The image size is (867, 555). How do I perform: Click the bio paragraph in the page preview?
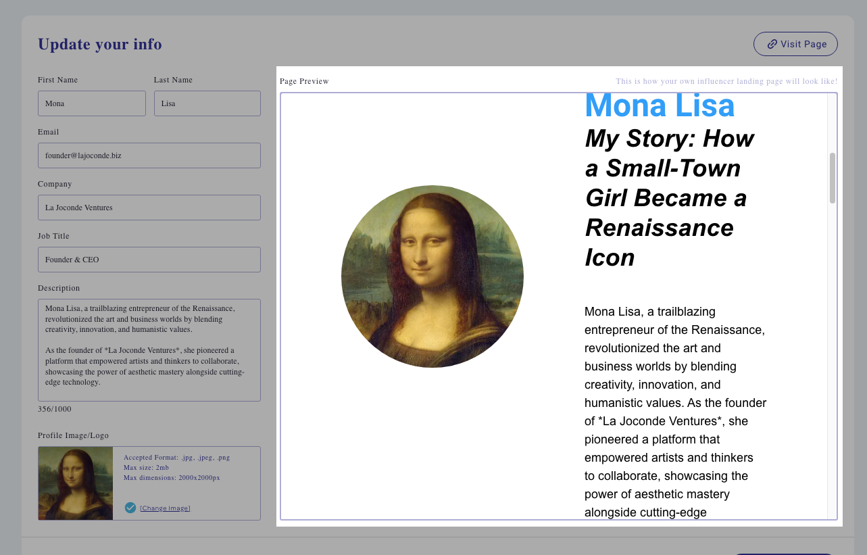[x=674, y=412]
